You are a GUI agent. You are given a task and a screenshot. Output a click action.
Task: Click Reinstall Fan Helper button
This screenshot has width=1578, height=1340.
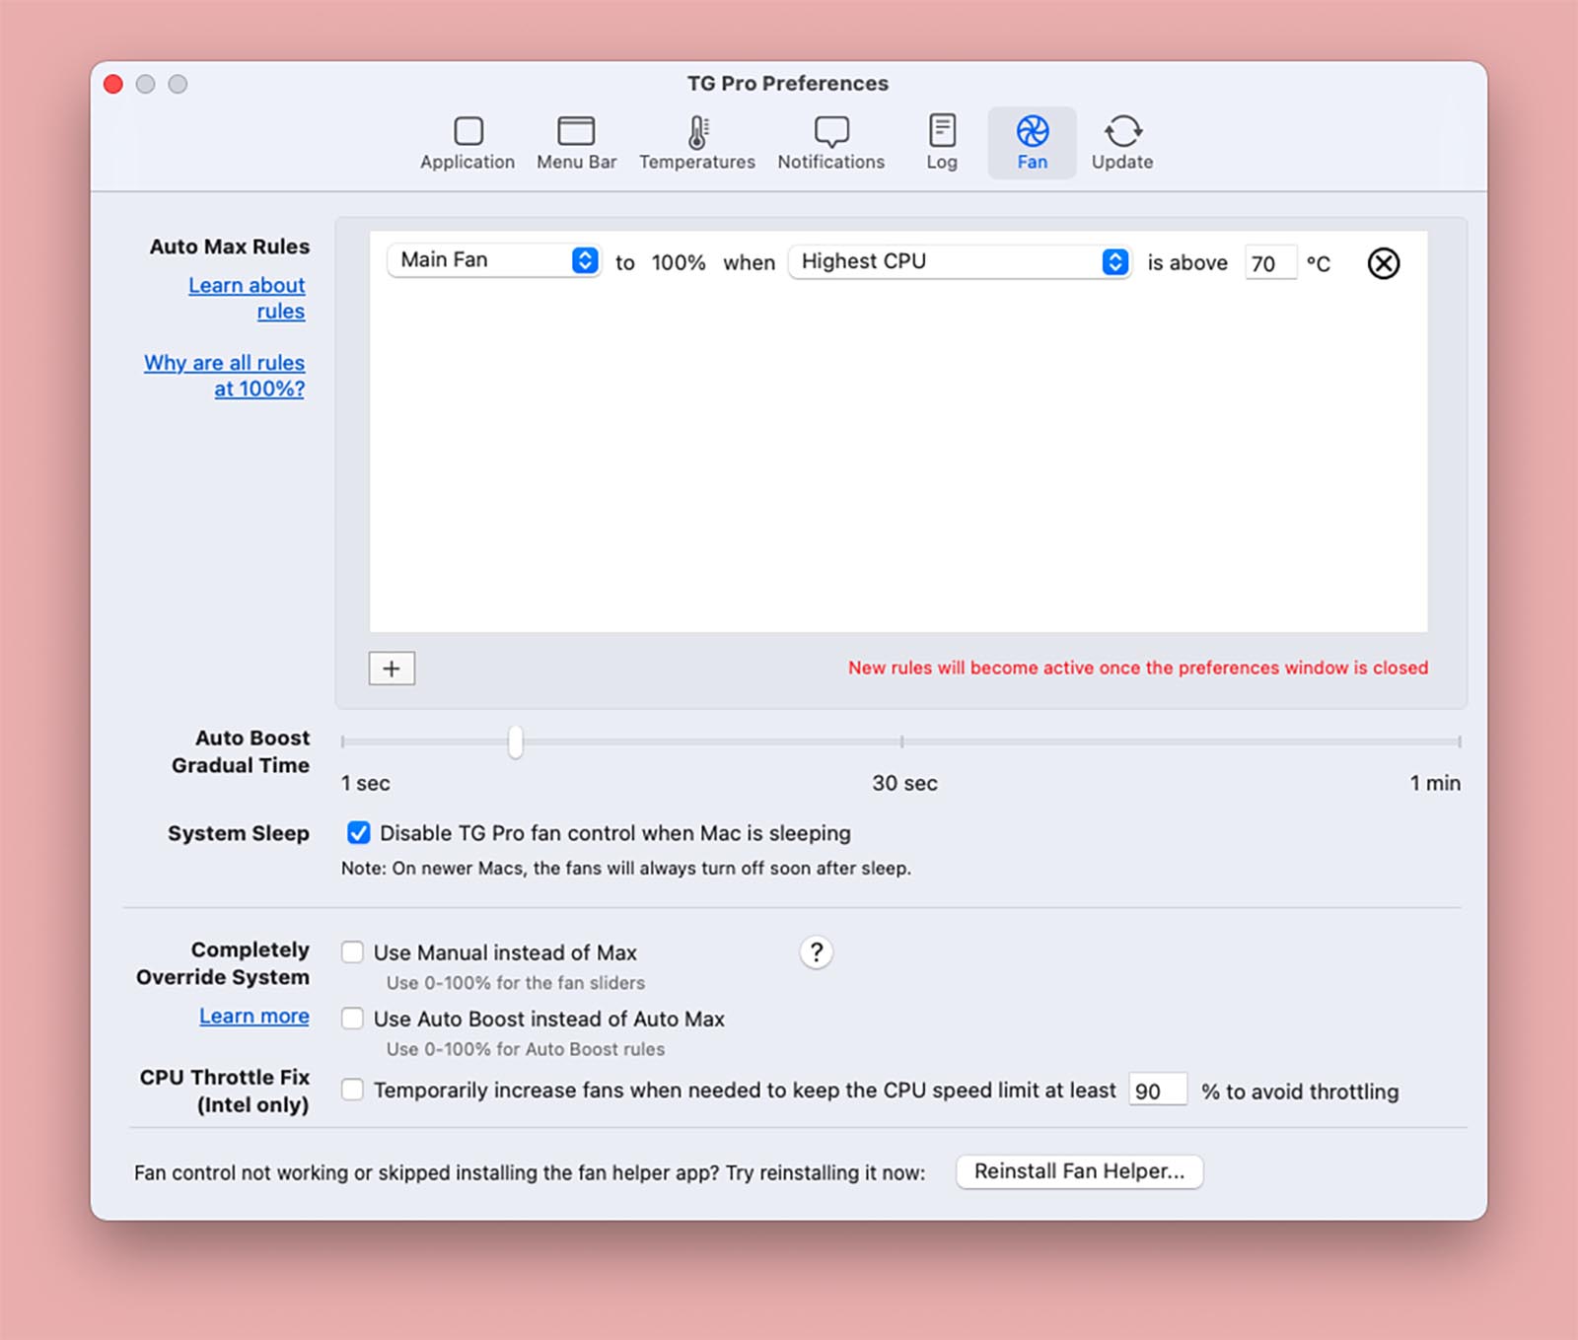coord(1079,1171)
